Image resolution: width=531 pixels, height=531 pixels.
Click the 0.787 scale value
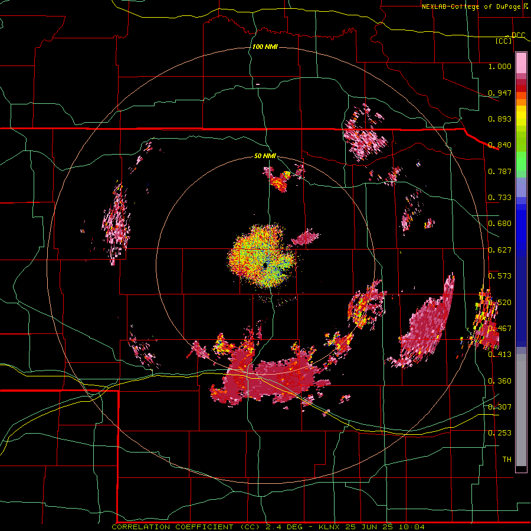(500, 171)
